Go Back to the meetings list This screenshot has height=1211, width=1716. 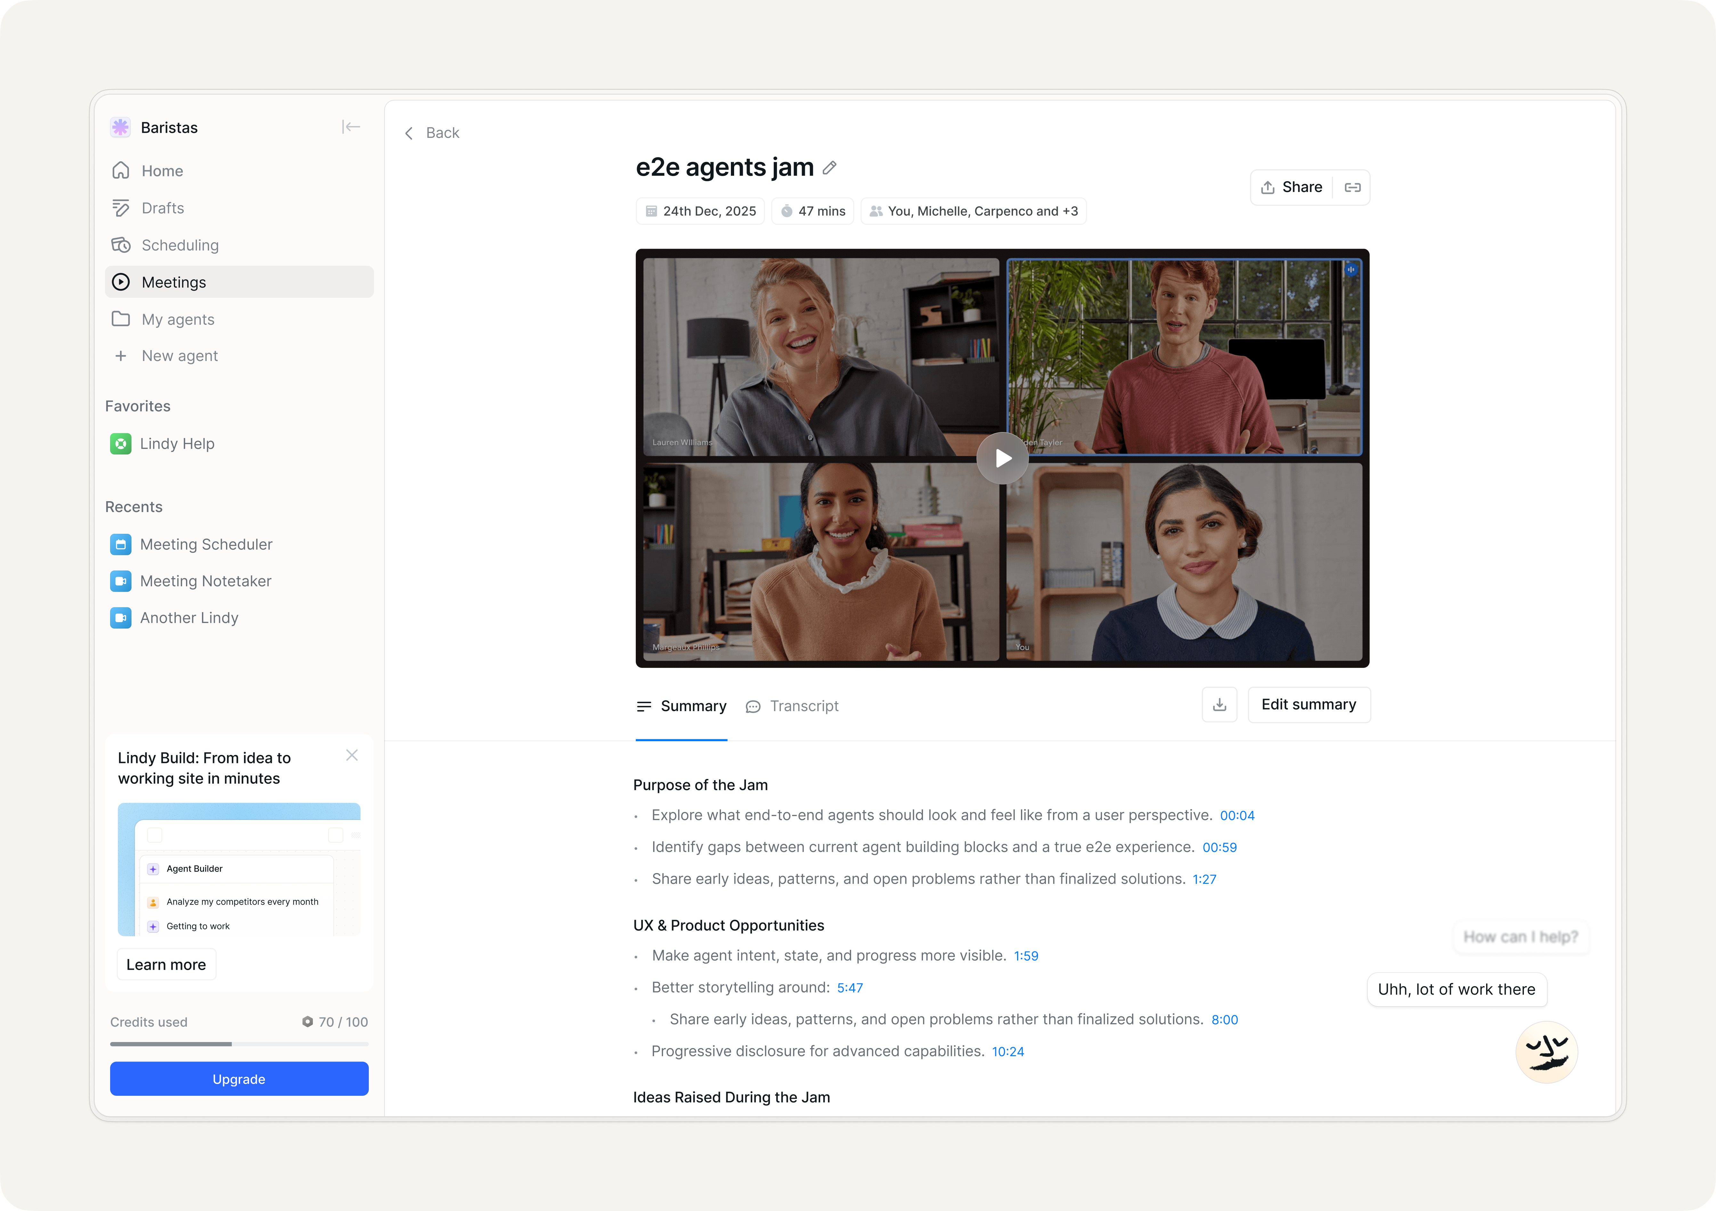tap(432, 133)
